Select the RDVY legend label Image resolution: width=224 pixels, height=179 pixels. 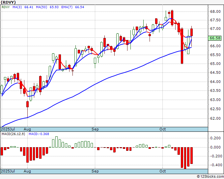point(6,7)
